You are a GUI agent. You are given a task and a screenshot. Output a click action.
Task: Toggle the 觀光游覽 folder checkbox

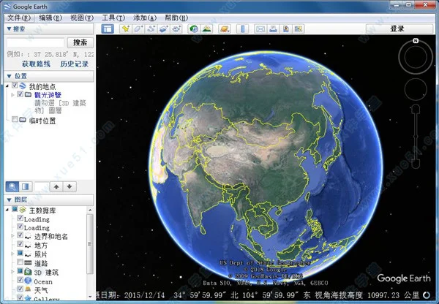(20, 94)
